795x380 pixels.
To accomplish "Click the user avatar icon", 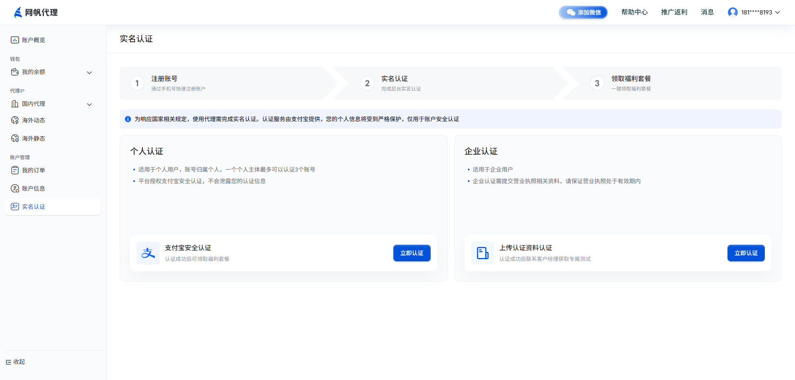I will click(733, 12).
